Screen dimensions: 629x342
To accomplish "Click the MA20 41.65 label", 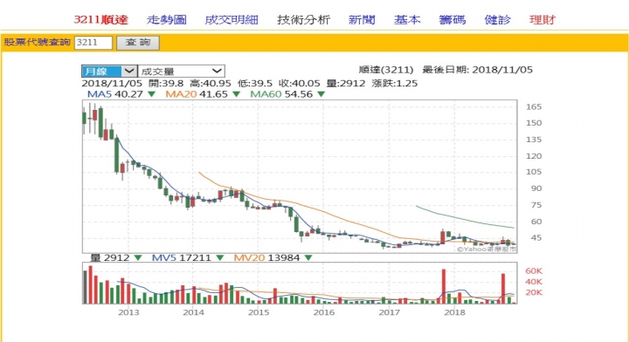I will [x=197, y=94].
